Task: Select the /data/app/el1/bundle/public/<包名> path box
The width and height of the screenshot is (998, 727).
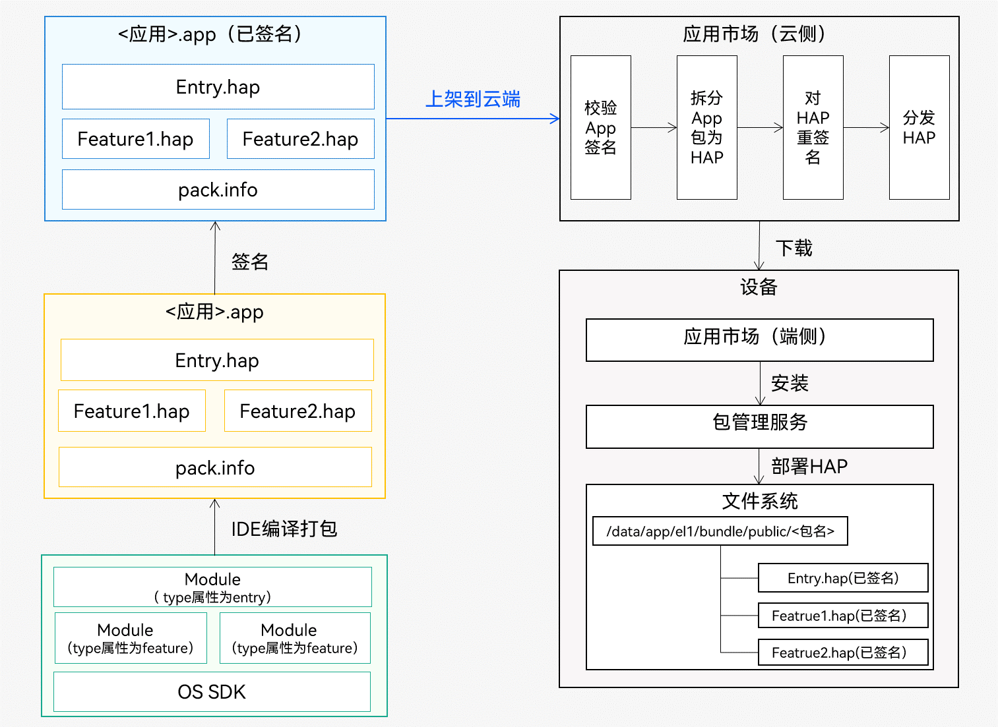Action: pos(720,531)
